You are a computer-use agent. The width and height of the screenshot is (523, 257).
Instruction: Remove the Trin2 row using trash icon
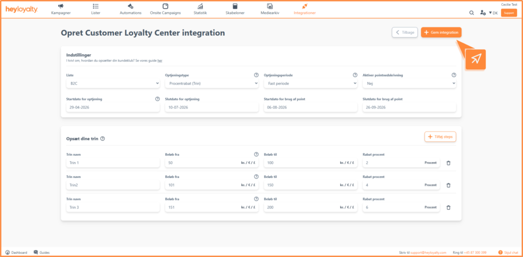(448, 185)
